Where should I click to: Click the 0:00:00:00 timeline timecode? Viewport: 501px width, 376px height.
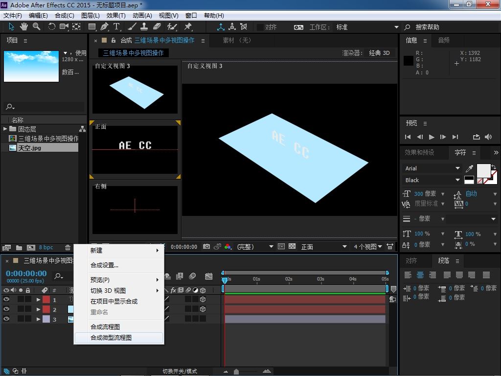point(26,273)
